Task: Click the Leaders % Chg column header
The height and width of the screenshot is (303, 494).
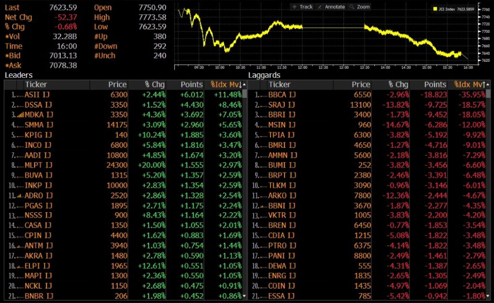Action: coord(155,84)
